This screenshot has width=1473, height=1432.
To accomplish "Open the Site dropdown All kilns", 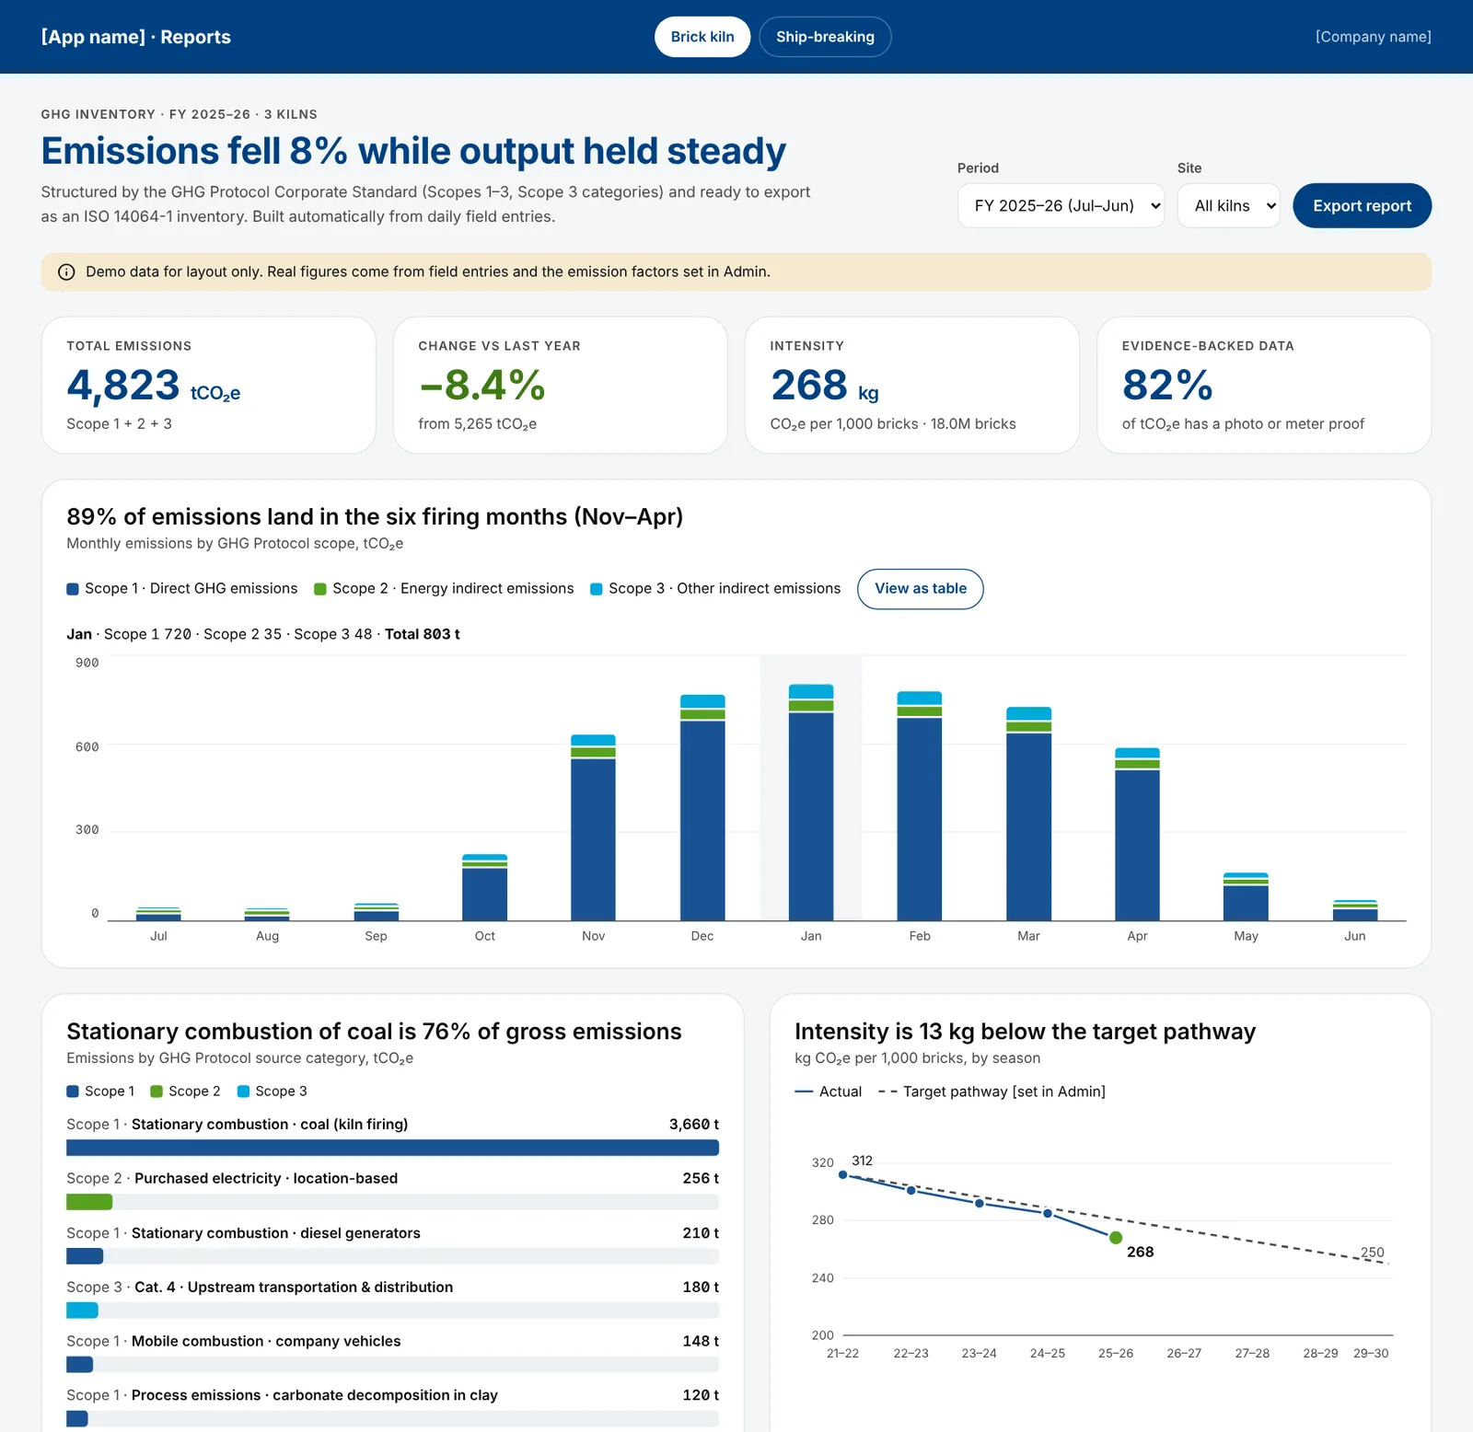I will (1228, 205).
